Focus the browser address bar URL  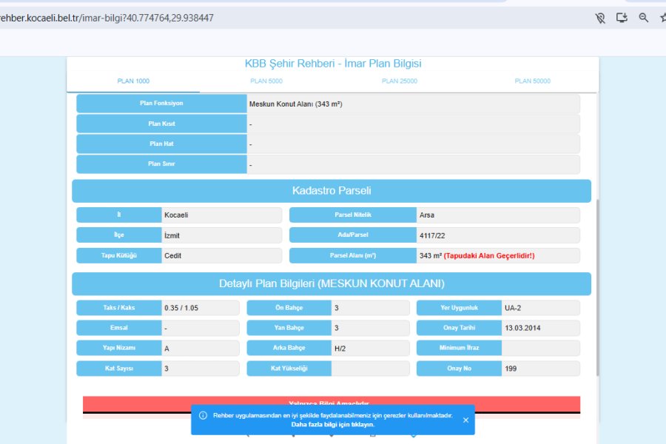pos(111,18)
